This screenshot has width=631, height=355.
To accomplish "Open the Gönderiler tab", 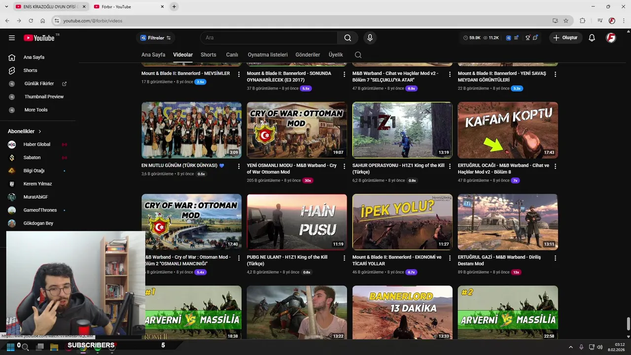I will [308, 55].
